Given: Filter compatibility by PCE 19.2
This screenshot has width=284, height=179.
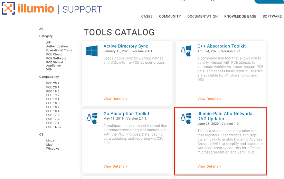Looking at the screenshot, I should click(x=53, y=95).
